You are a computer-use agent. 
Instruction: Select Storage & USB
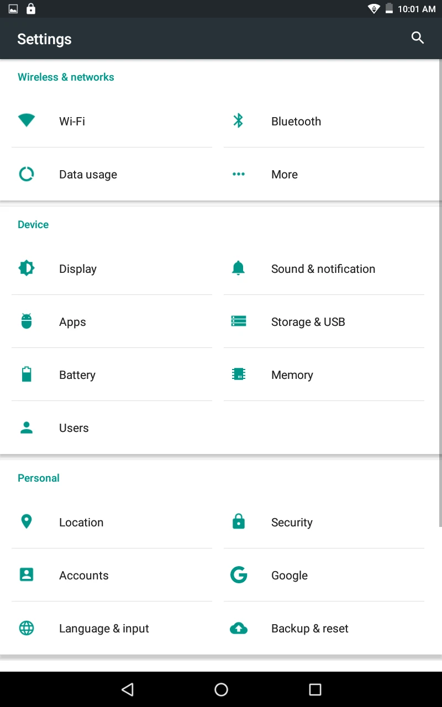pos(308,321)
